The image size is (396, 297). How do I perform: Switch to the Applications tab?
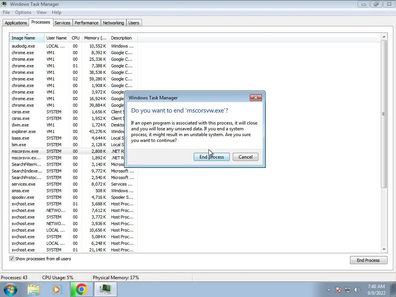15,23
